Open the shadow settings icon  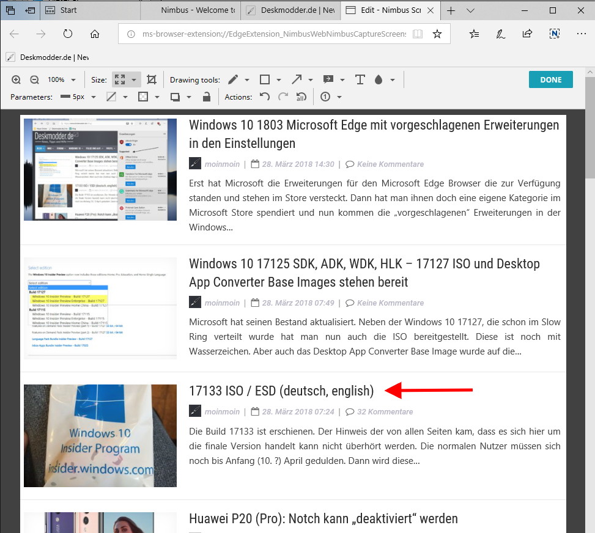pyautogui.click(x=175, y=97)
